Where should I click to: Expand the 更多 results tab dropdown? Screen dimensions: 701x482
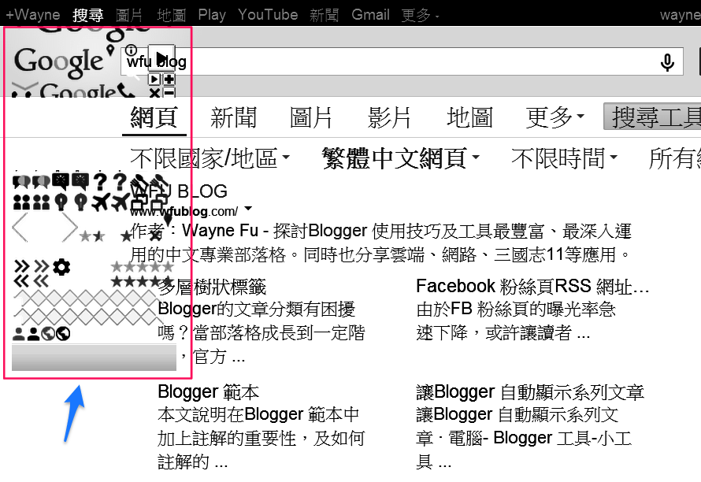click(x=554, y=118)
